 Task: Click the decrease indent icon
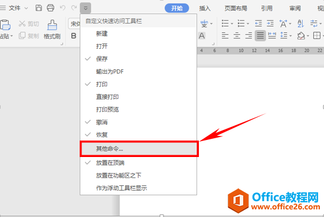pos(258,24)
